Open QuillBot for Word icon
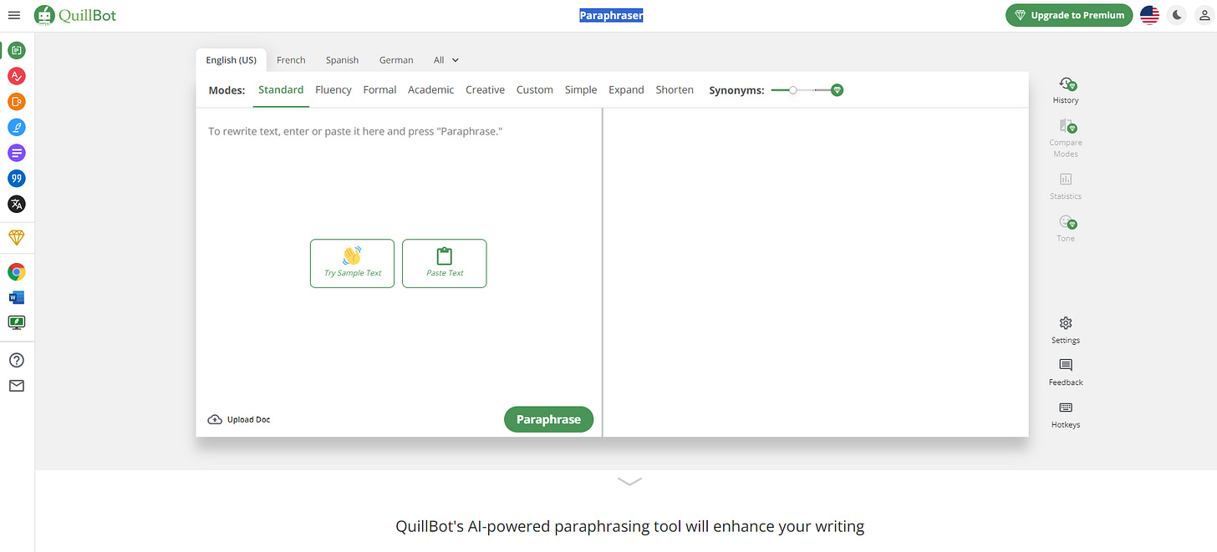The height and width of the screenshot is (552, 1217). click(17, 297)
